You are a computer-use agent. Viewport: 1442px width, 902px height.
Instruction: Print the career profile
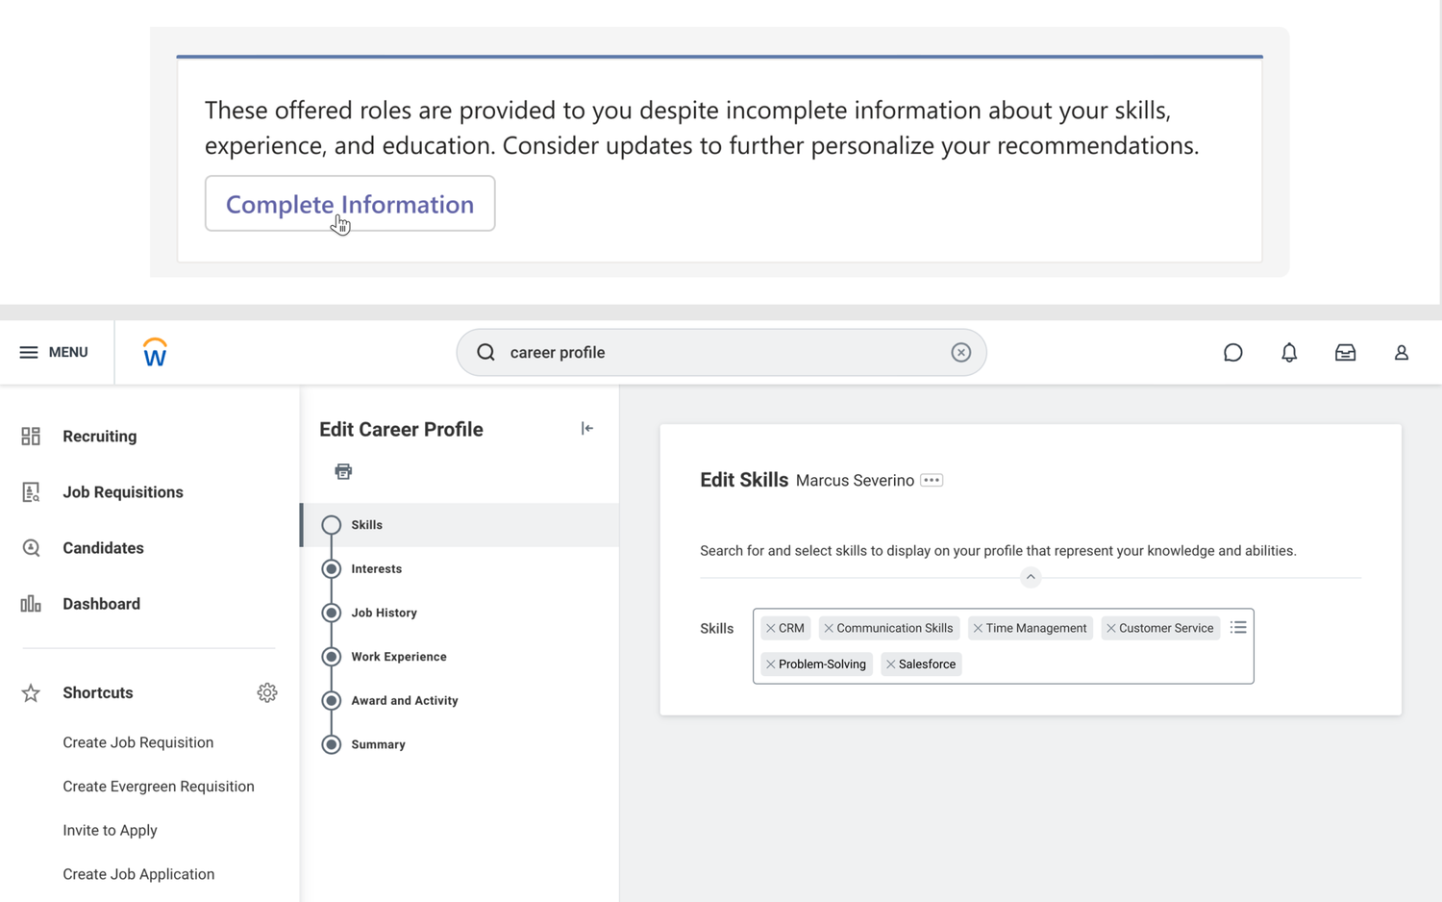pos(343,471)
